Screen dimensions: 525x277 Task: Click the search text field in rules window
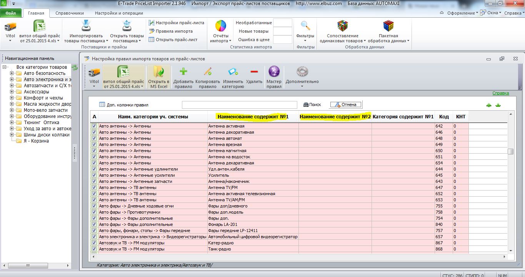240,105
